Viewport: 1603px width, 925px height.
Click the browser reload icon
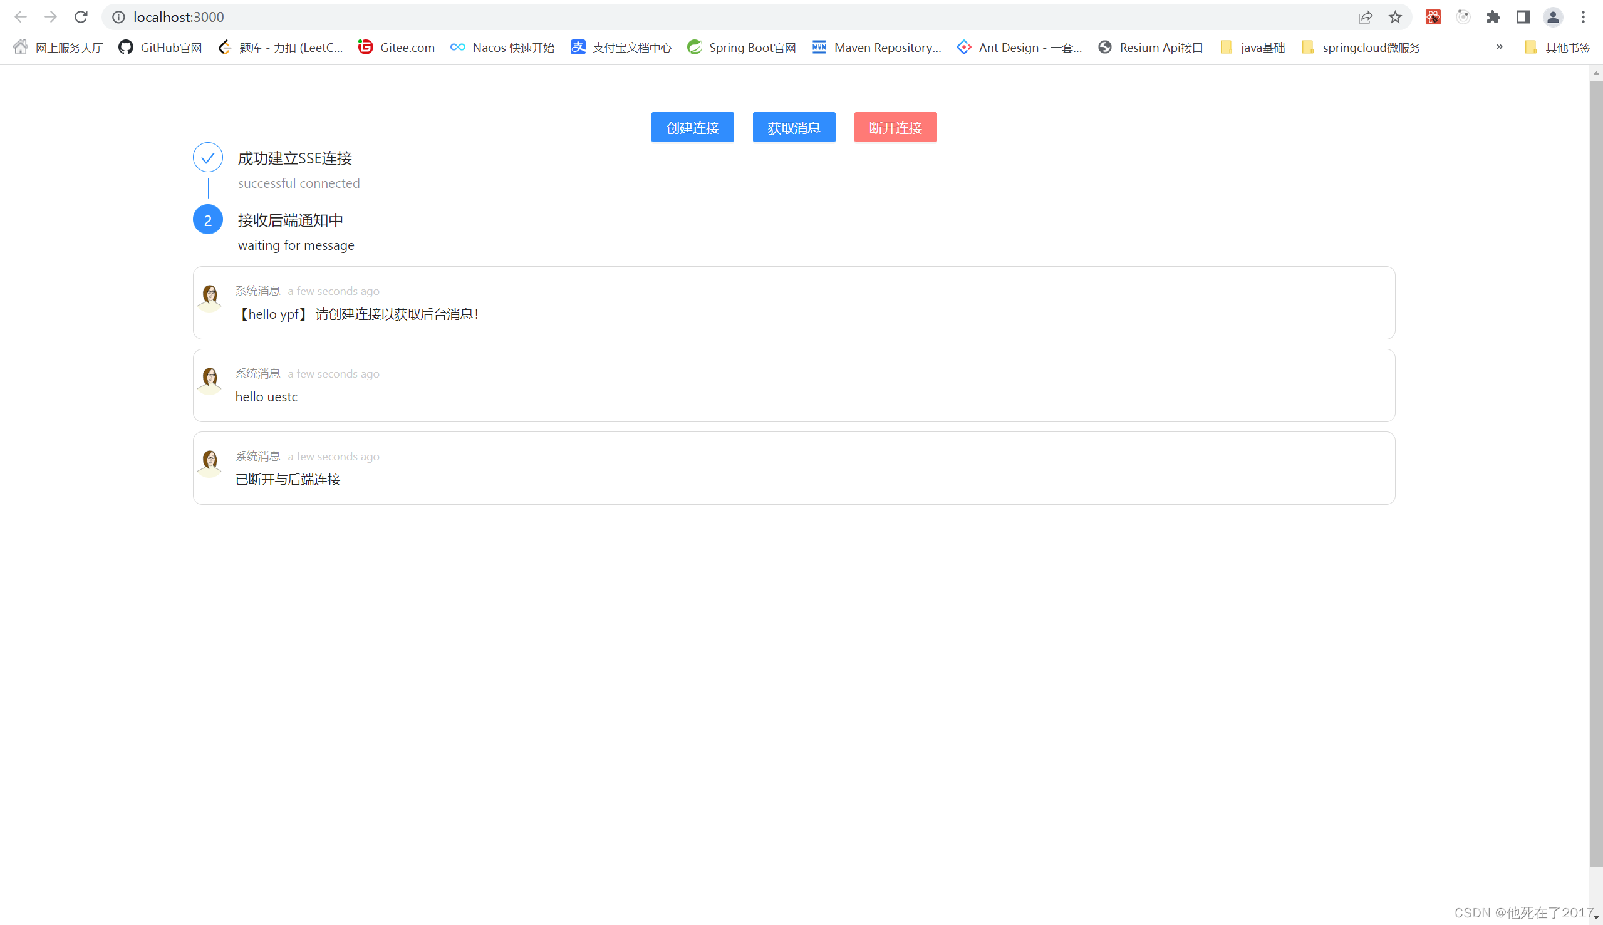click(x=81, y=17)
